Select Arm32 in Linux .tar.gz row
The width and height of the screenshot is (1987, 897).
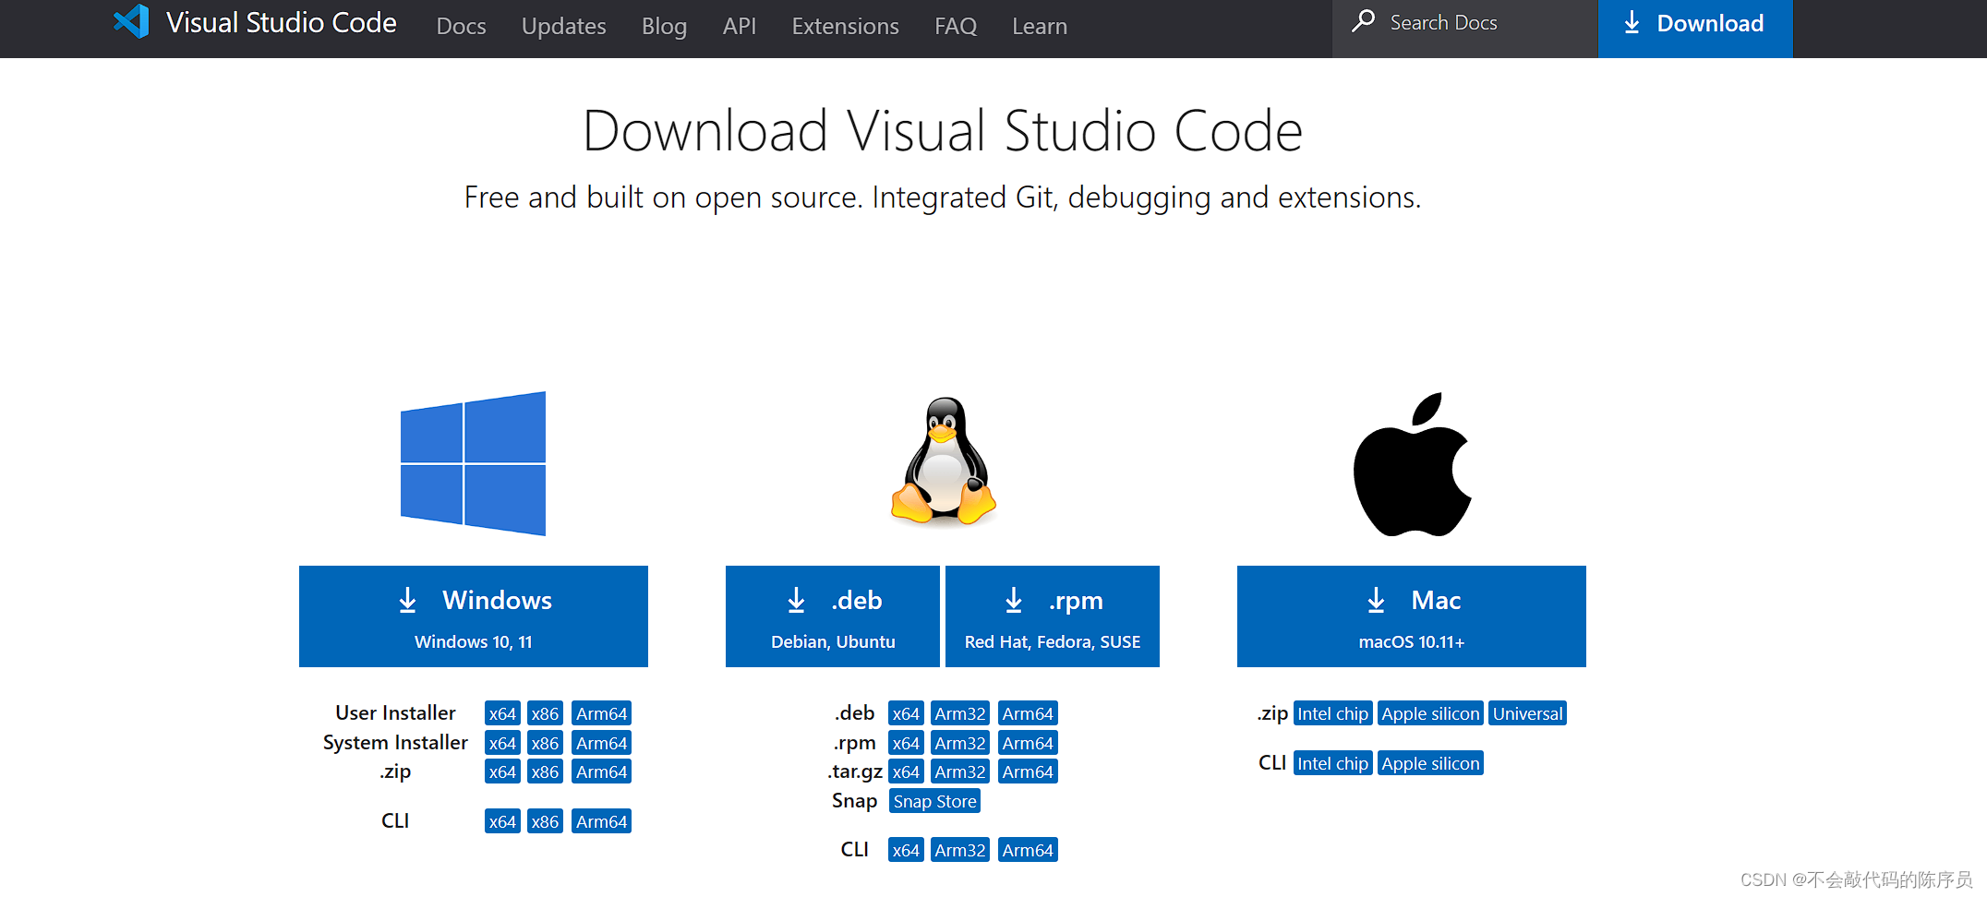(960, 771)
